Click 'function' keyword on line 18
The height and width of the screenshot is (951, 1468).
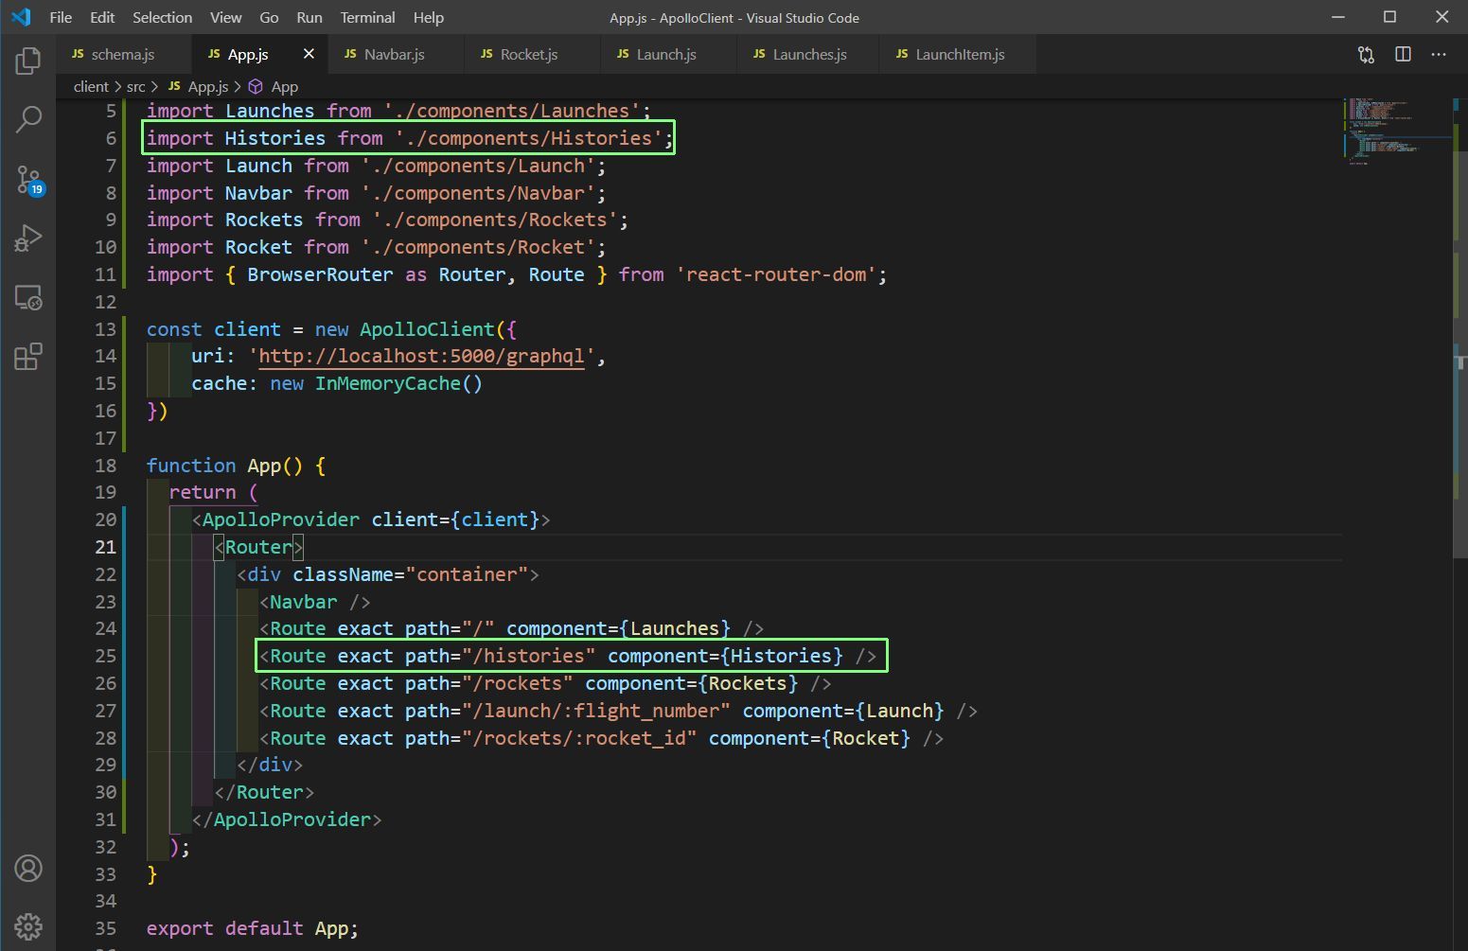pyautogui.click(x=191, y=466)
